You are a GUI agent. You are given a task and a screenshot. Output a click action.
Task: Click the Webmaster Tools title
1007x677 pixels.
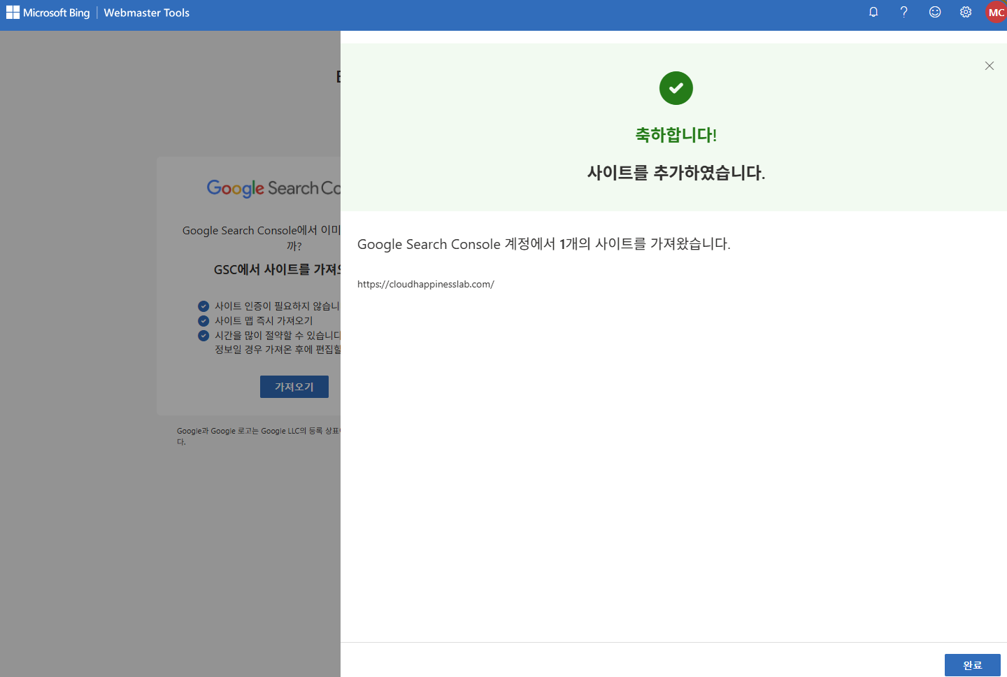click(x=147, y=13)
